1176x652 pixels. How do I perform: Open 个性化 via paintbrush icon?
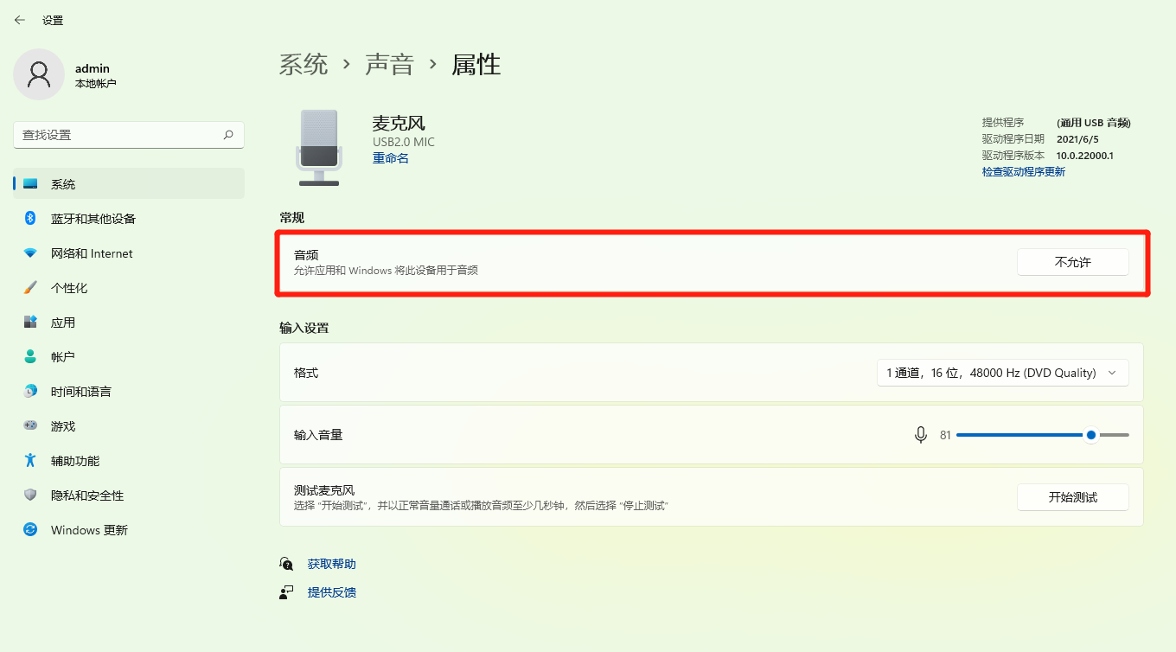coord(30,288)
